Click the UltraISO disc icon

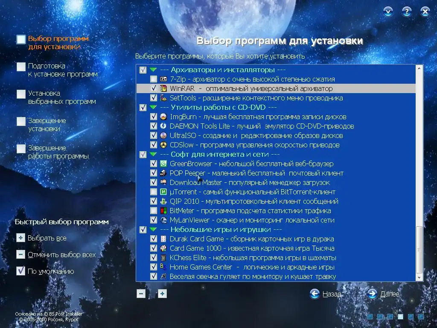point(163,135)
